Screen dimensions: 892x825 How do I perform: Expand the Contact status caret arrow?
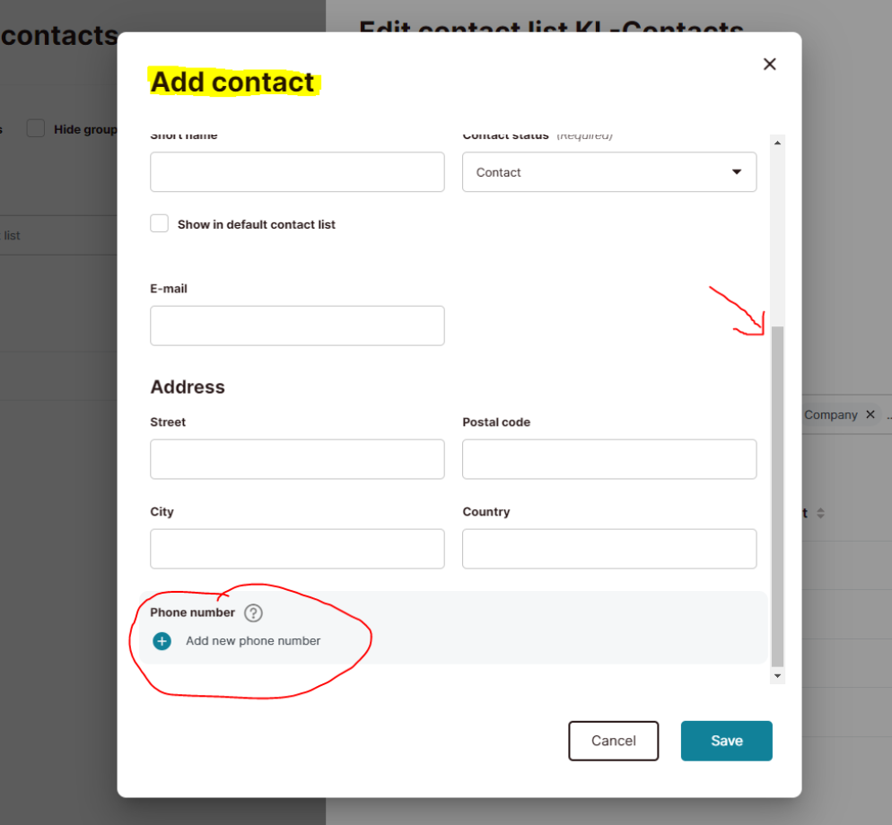coord(737,171)
